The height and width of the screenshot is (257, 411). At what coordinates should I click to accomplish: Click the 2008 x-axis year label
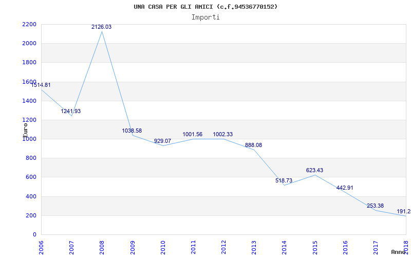102,247
